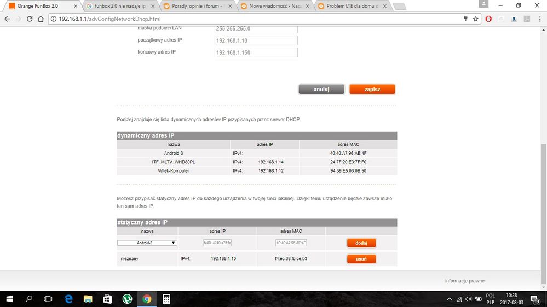Open the volume icon in system tray
547x307 pixels.
(469, 299)
